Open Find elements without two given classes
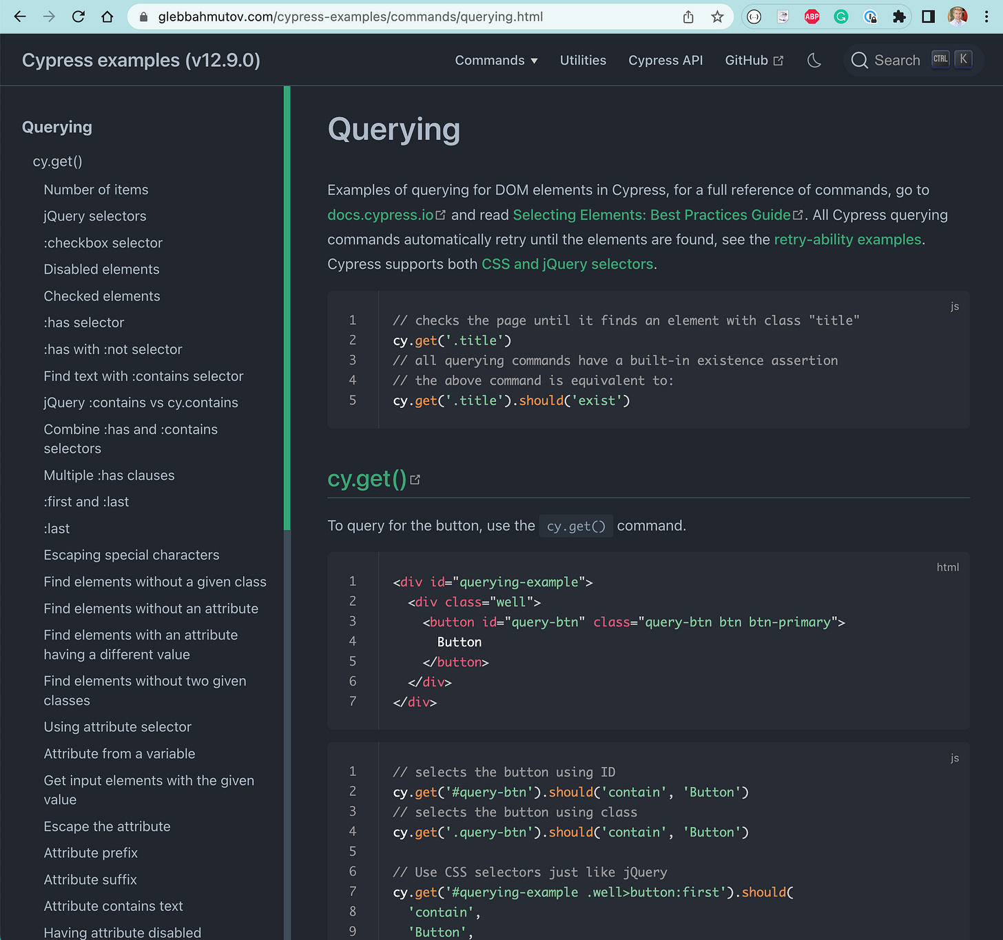The width and height of the screenshot is (1003, 940). [145, 691]
